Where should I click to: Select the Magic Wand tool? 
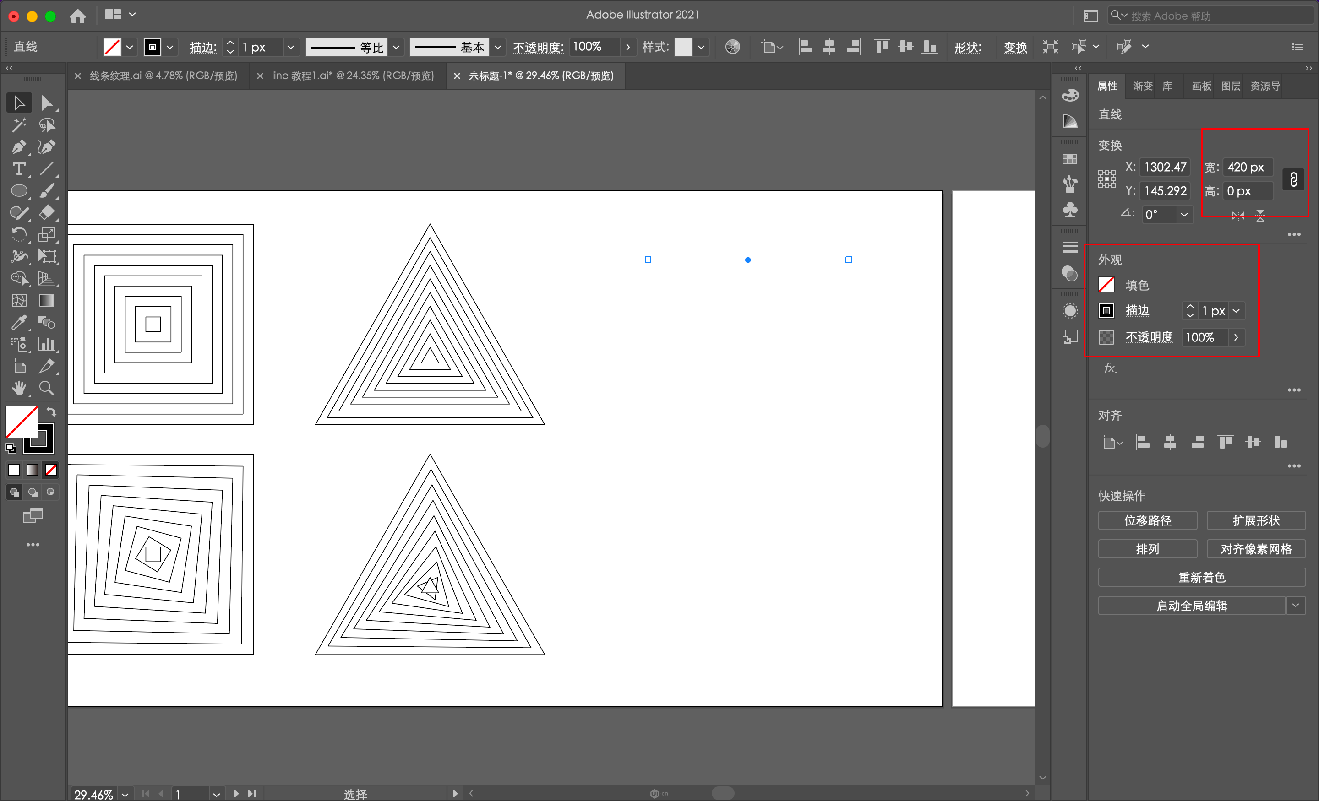pos(19,124)
